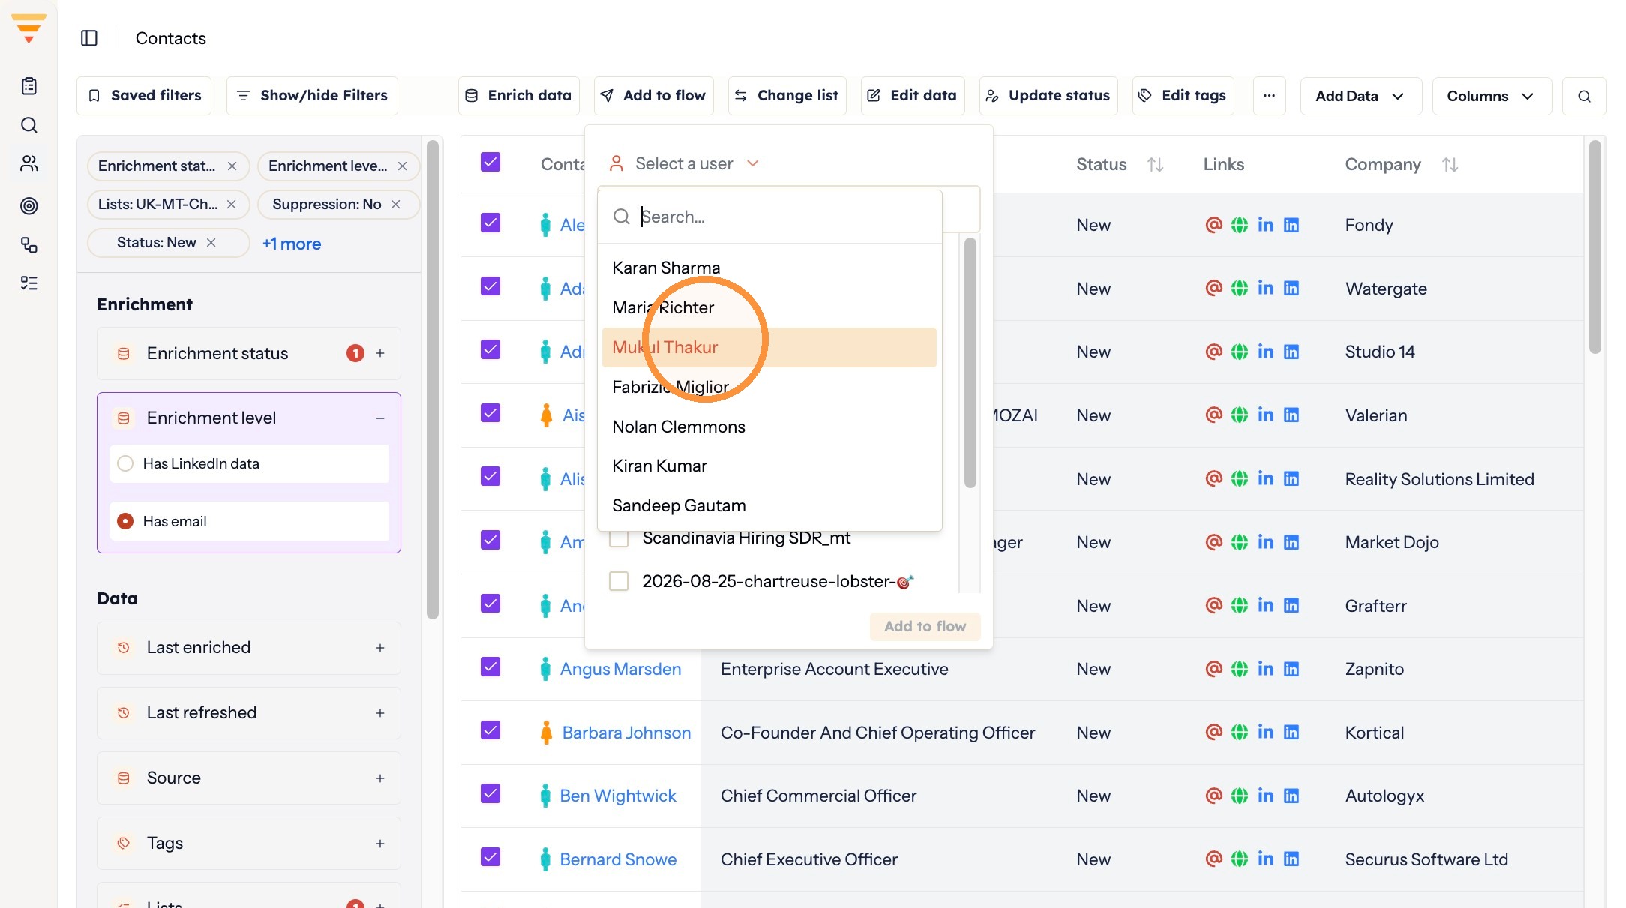Open the flows sidebar icon
The height and width of the screenshot is (908, 1626).
click(29, 245)
